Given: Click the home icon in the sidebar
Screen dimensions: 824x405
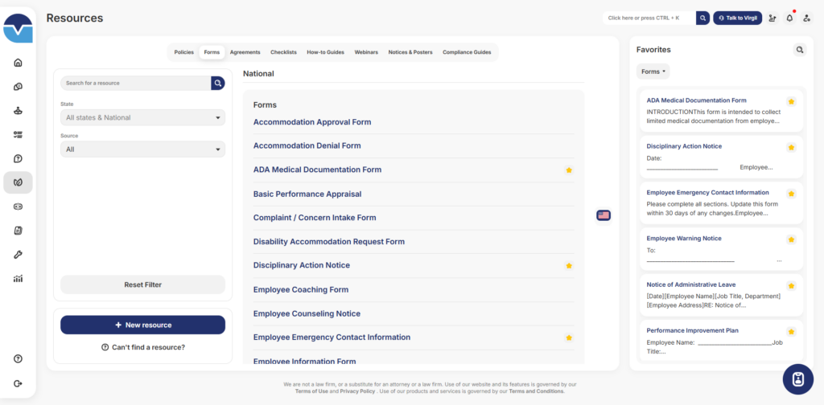Looking at the screenshot, I should coord(18,63).
